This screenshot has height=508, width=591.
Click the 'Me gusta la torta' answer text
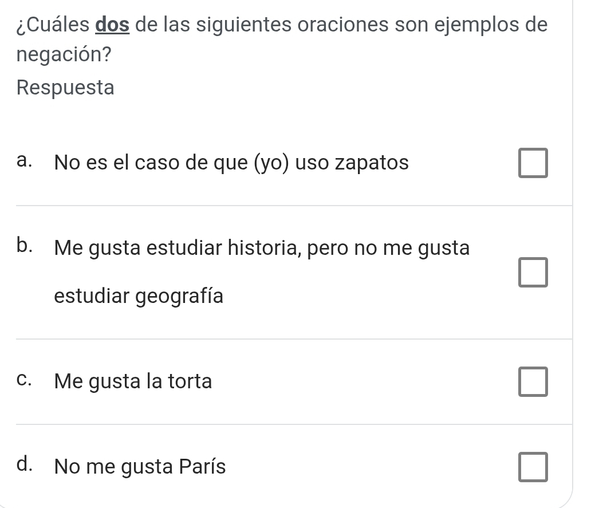(x=133, y=381)
